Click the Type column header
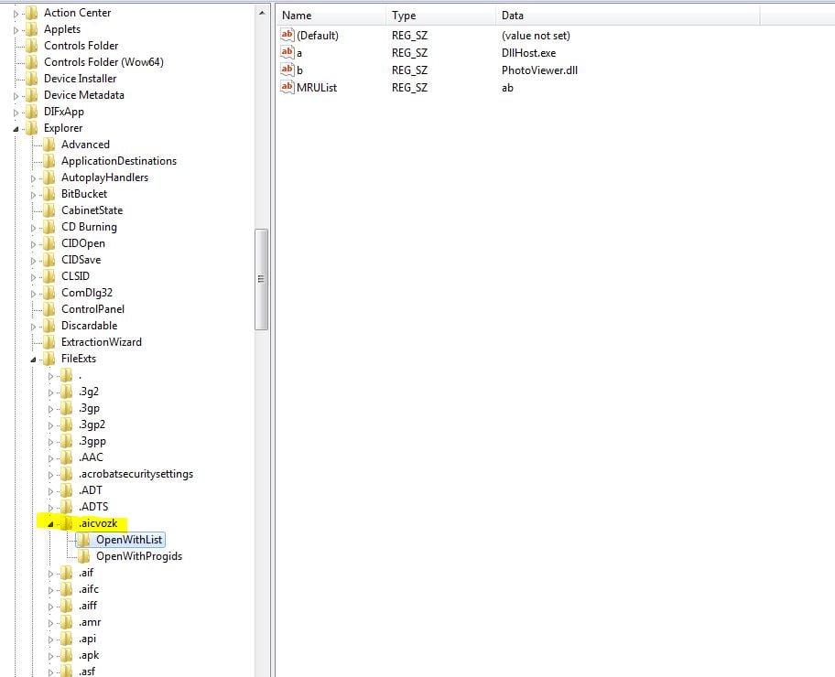This screenshot has width=835, height=677. point(441,16)
